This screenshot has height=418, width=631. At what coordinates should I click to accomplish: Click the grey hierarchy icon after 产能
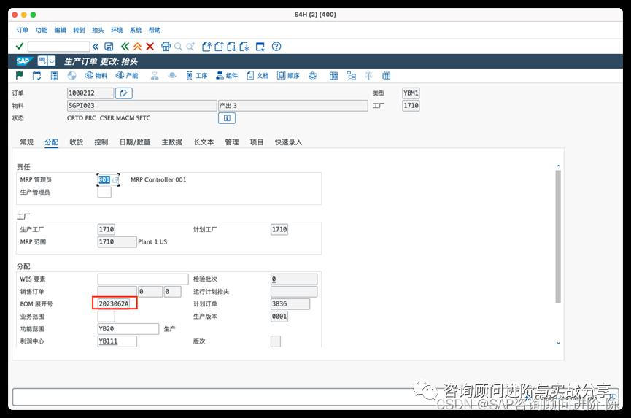(155, 76)
